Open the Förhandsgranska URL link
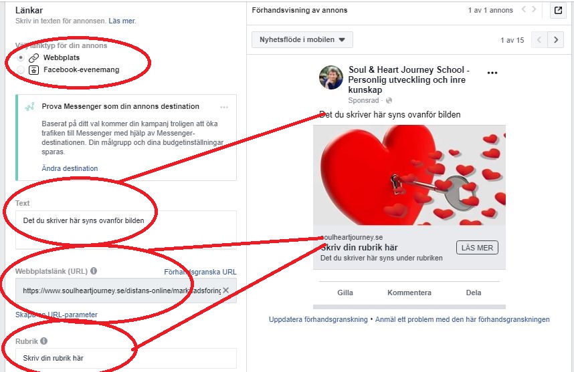Image resolution: width=574 pixels, height=372 pixels. pos(200,272)
